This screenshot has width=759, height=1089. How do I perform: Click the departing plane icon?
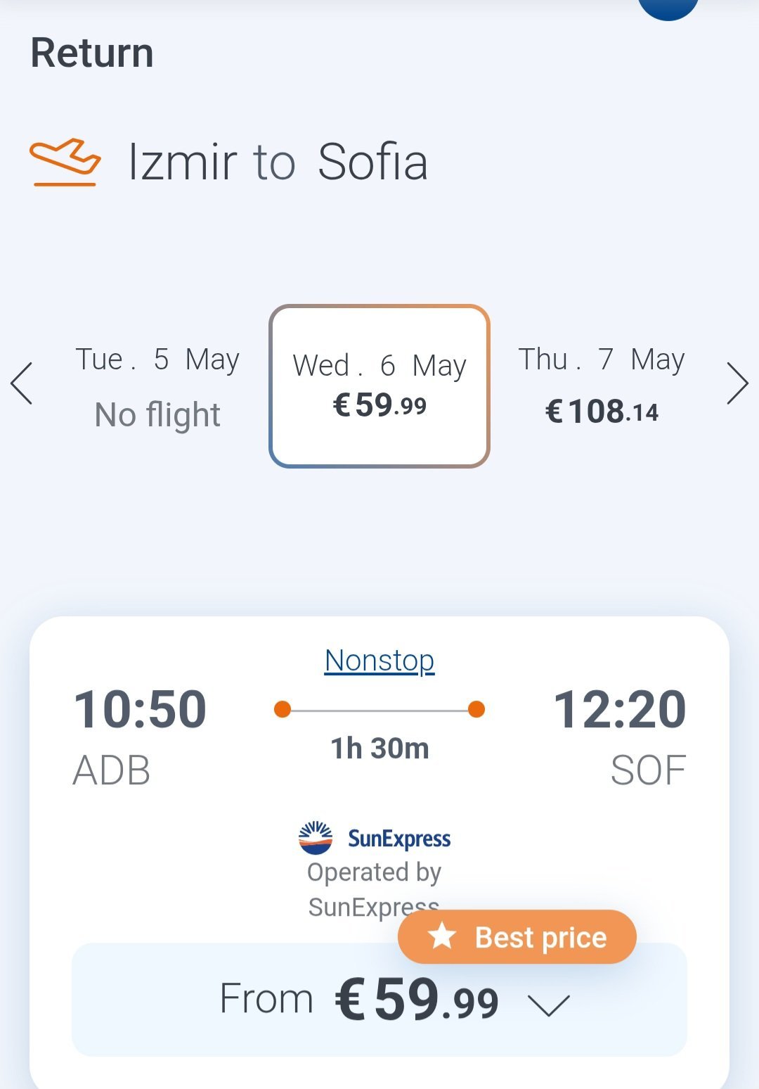tap(65, 162)
